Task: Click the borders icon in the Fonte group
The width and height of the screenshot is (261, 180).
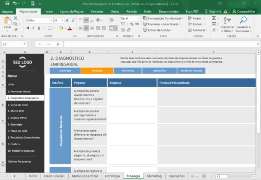Action: pyautogui.click(x=50, y=28)
